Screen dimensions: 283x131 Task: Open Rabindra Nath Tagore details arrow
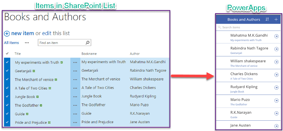[x=276, y=49]
